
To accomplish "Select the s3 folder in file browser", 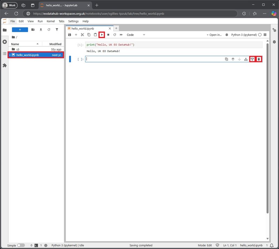I will coord(18,50).
